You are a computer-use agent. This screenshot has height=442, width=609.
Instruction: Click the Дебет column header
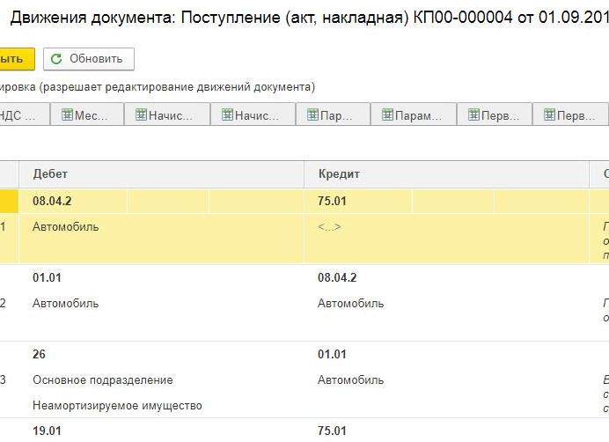click(161, 174)
